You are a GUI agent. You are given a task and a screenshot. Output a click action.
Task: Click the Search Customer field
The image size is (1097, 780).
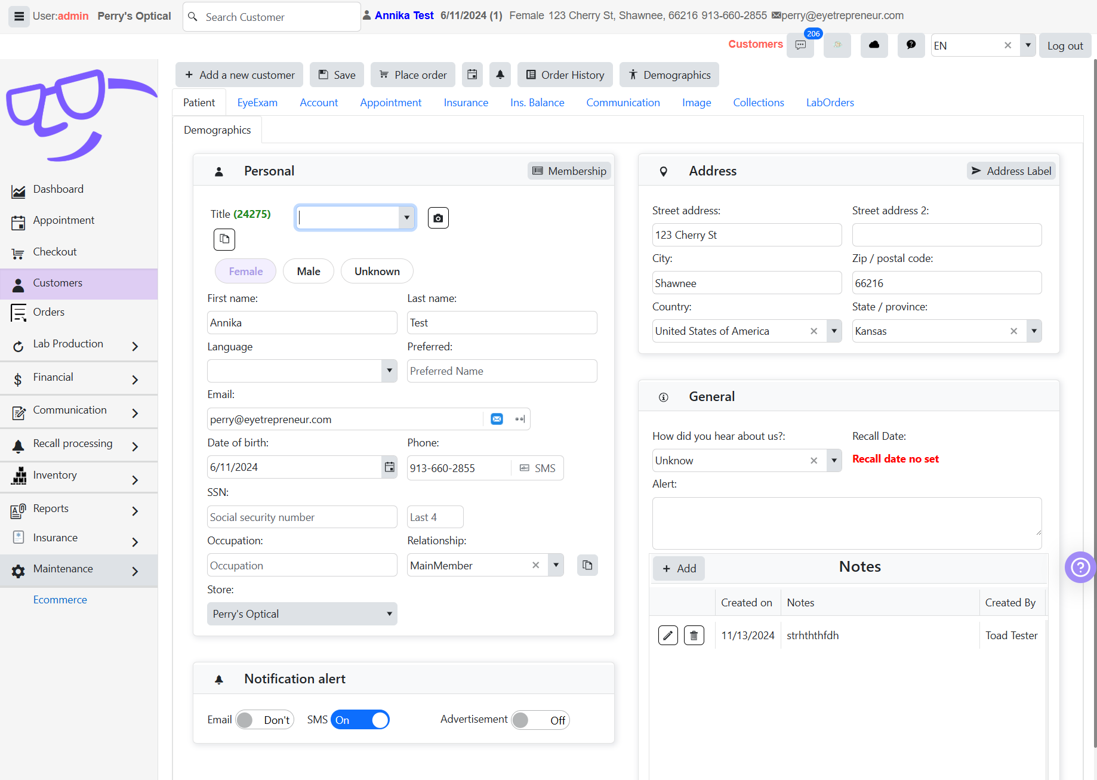click(272, 17)
